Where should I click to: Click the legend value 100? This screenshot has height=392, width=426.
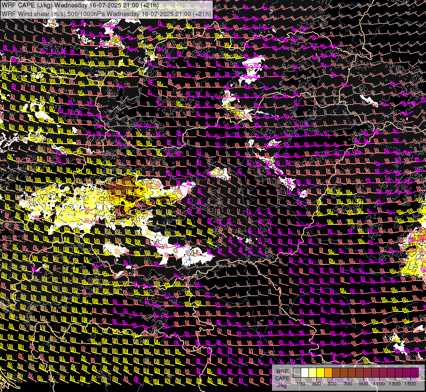point(301,384)
